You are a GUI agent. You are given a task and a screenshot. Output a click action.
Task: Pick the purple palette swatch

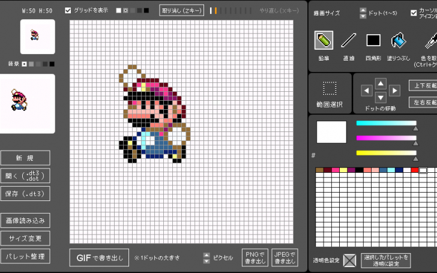click(x=351, y=170)
